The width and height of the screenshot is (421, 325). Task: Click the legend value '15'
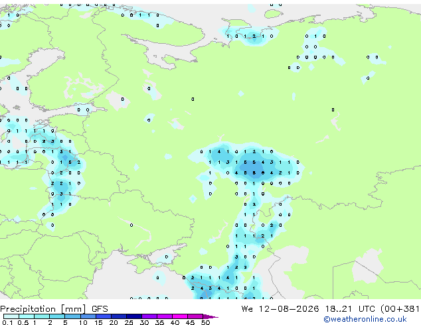click(98, 322)
